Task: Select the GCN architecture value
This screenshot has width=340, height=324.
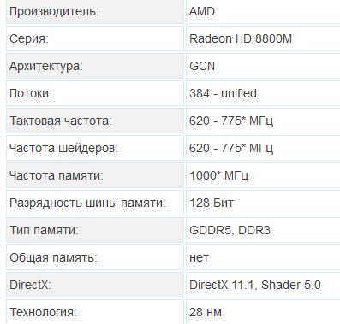Action: pyautogui.click(x=202, y=66)
